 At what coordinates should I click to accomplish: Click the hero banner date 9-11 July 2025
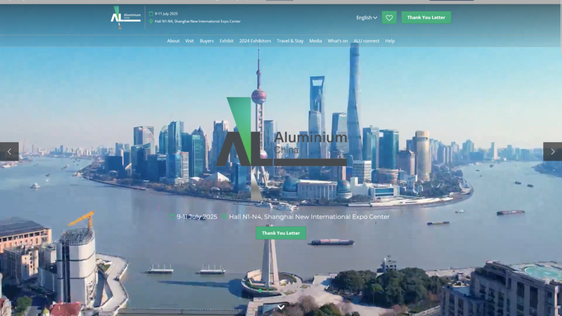pos(197,217)
